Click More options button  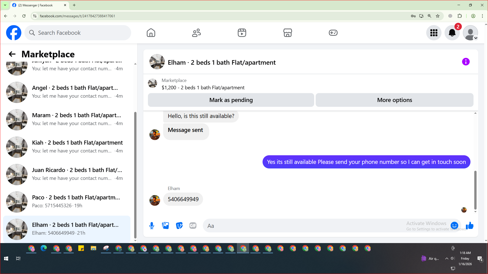tap(394, 100)
